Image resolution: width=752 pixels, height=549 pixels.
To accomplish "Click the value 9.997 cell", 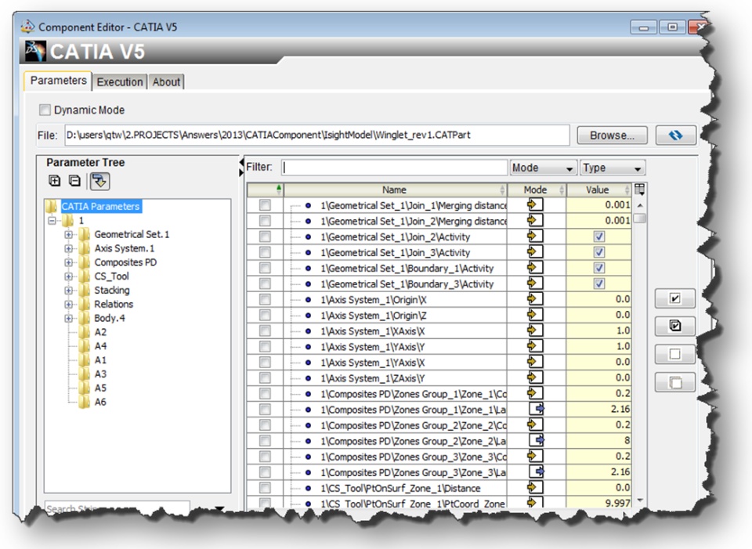I will point(598,503).
